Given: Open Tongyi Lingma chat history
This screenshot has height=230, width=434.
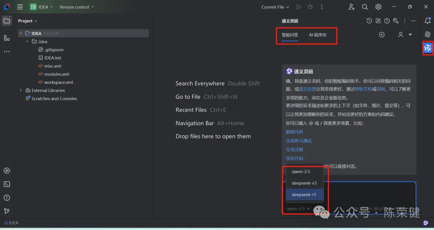Looking at the screenshot, I should [x=369, y=21].
